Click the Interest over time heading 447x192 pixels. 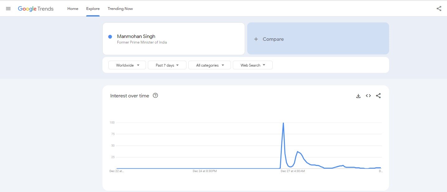[x=129, y=96]
